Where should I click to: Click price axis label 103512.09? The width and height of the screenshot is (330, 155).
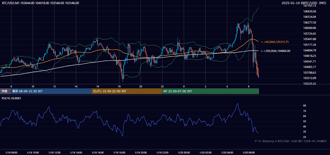coord(310,78)
